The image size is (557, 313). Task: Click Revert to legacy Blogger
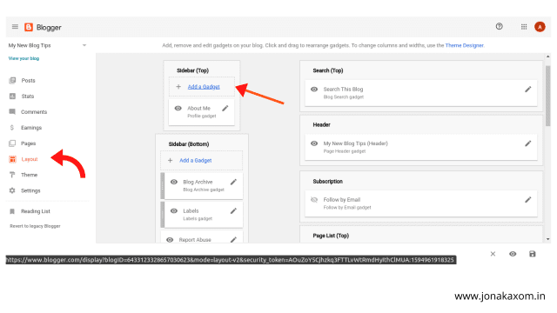[x=35, y=226]
